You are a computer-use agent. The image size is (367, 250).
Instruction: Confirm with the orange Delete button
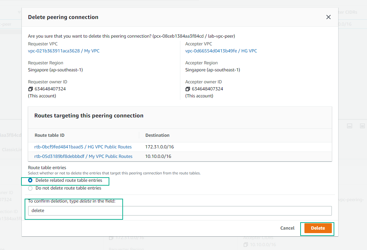click(x=318, y=228)
